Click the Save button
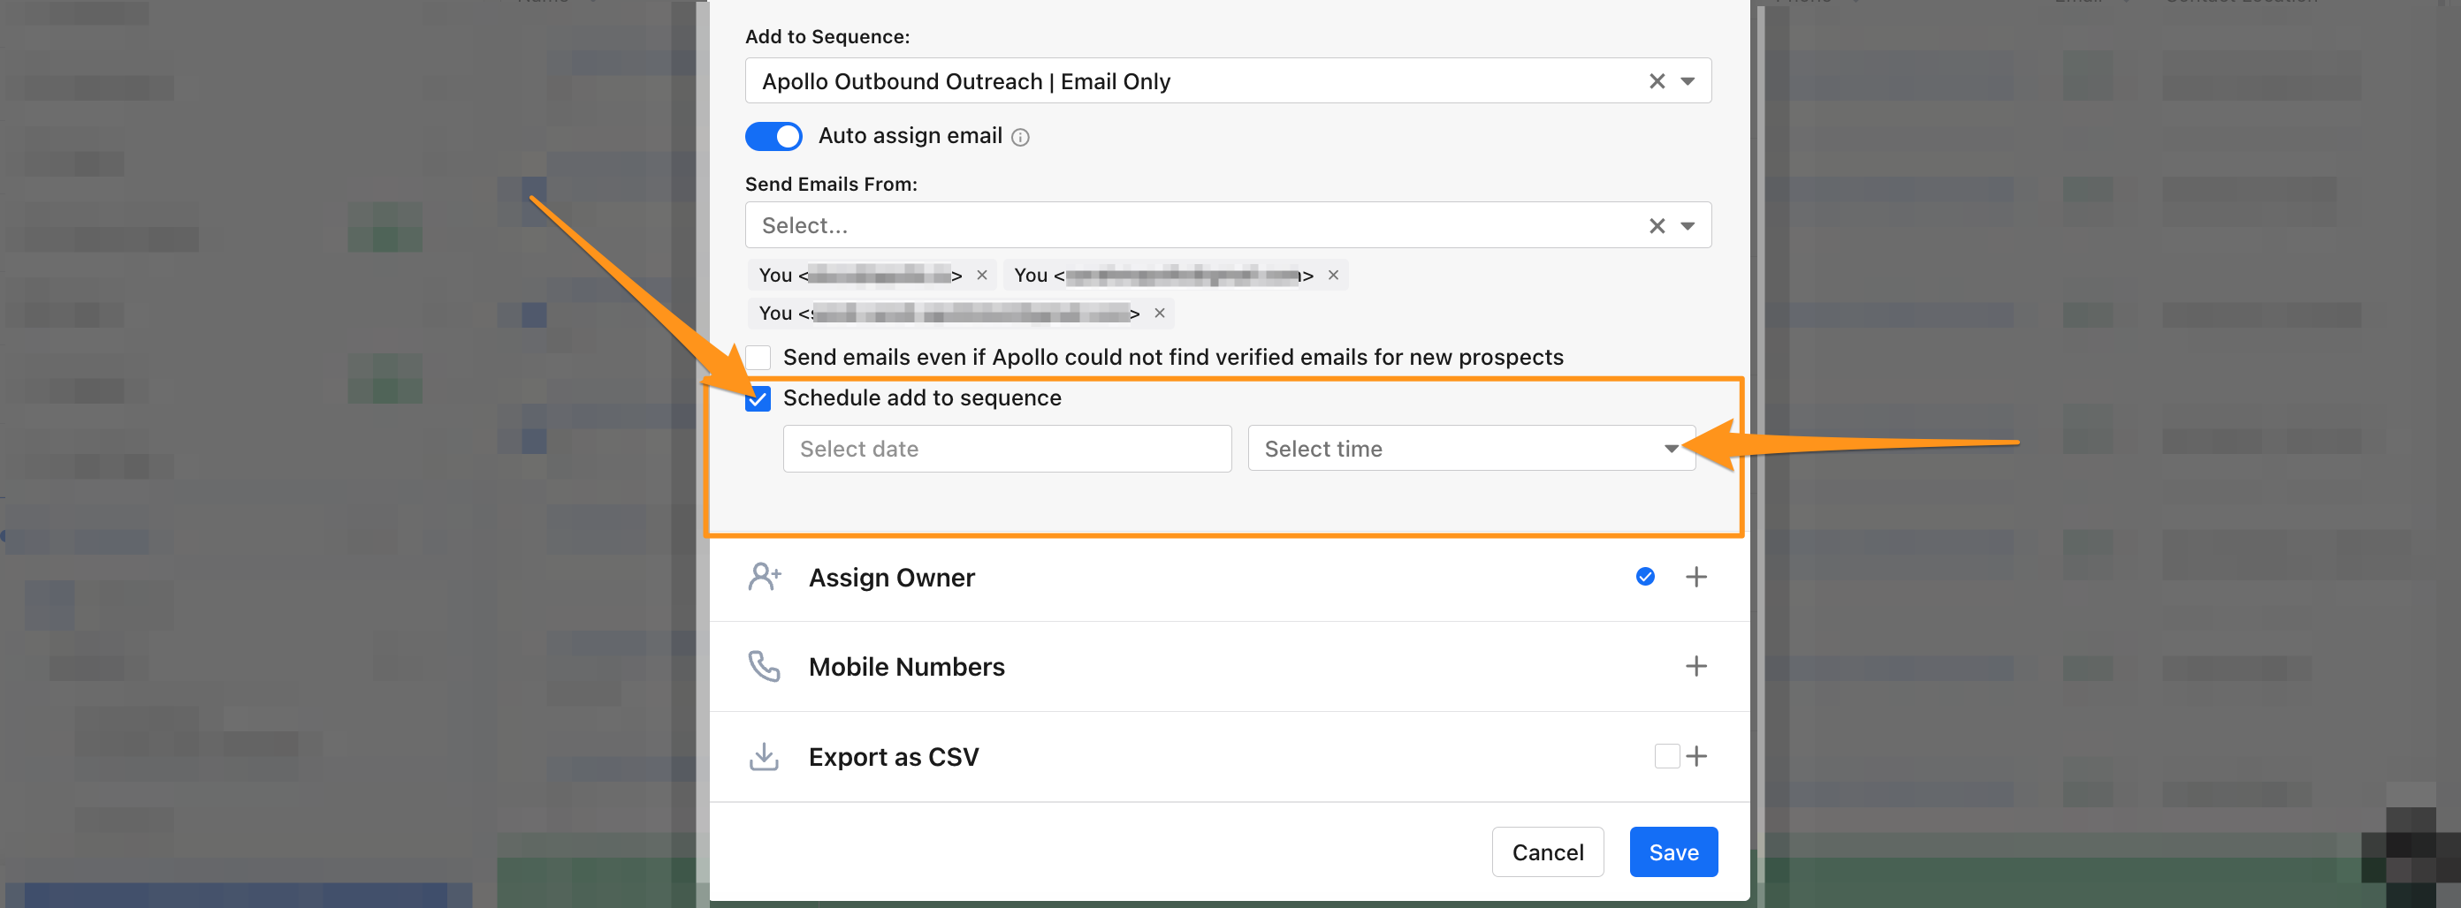This screenshot has height=908, width=2461. pyautogui.click(x=1673, y=851)
